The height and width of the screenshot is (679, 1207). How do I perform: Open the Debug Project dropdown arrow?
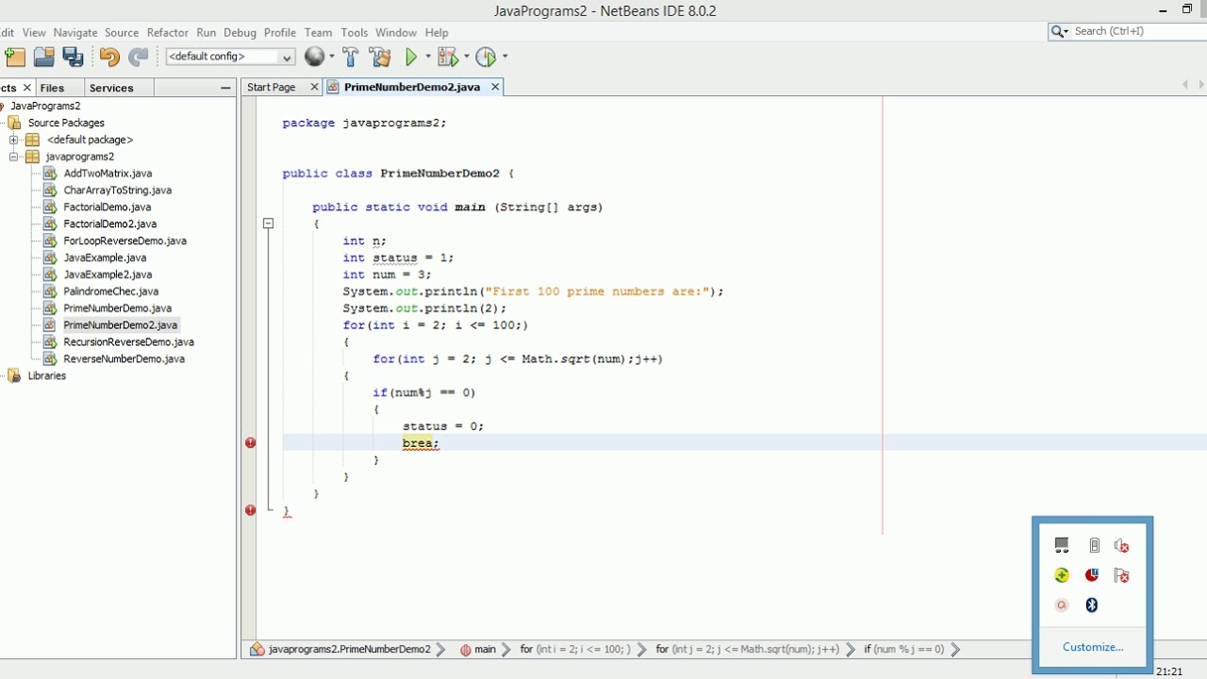[466, 57]
